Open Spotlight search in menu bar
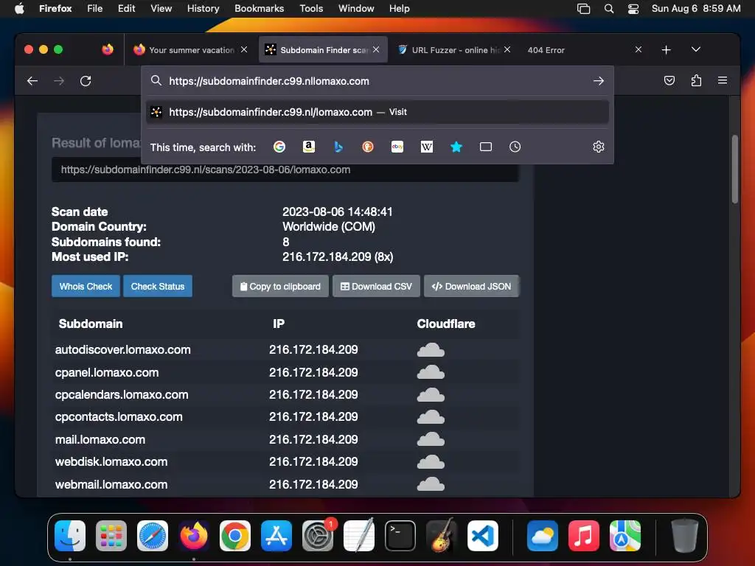 click(608, 9)
